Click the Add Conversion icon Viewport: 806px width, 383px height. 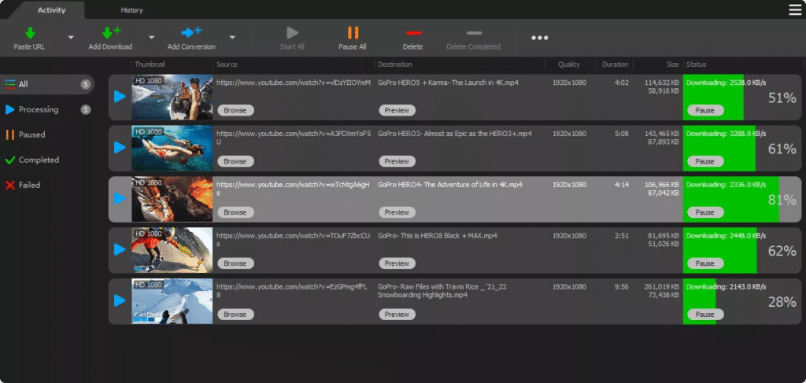coord(191,32)
